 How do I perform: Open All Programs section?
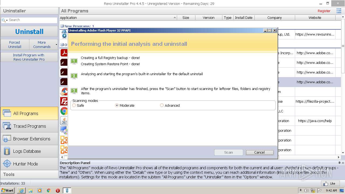[29, 113]
